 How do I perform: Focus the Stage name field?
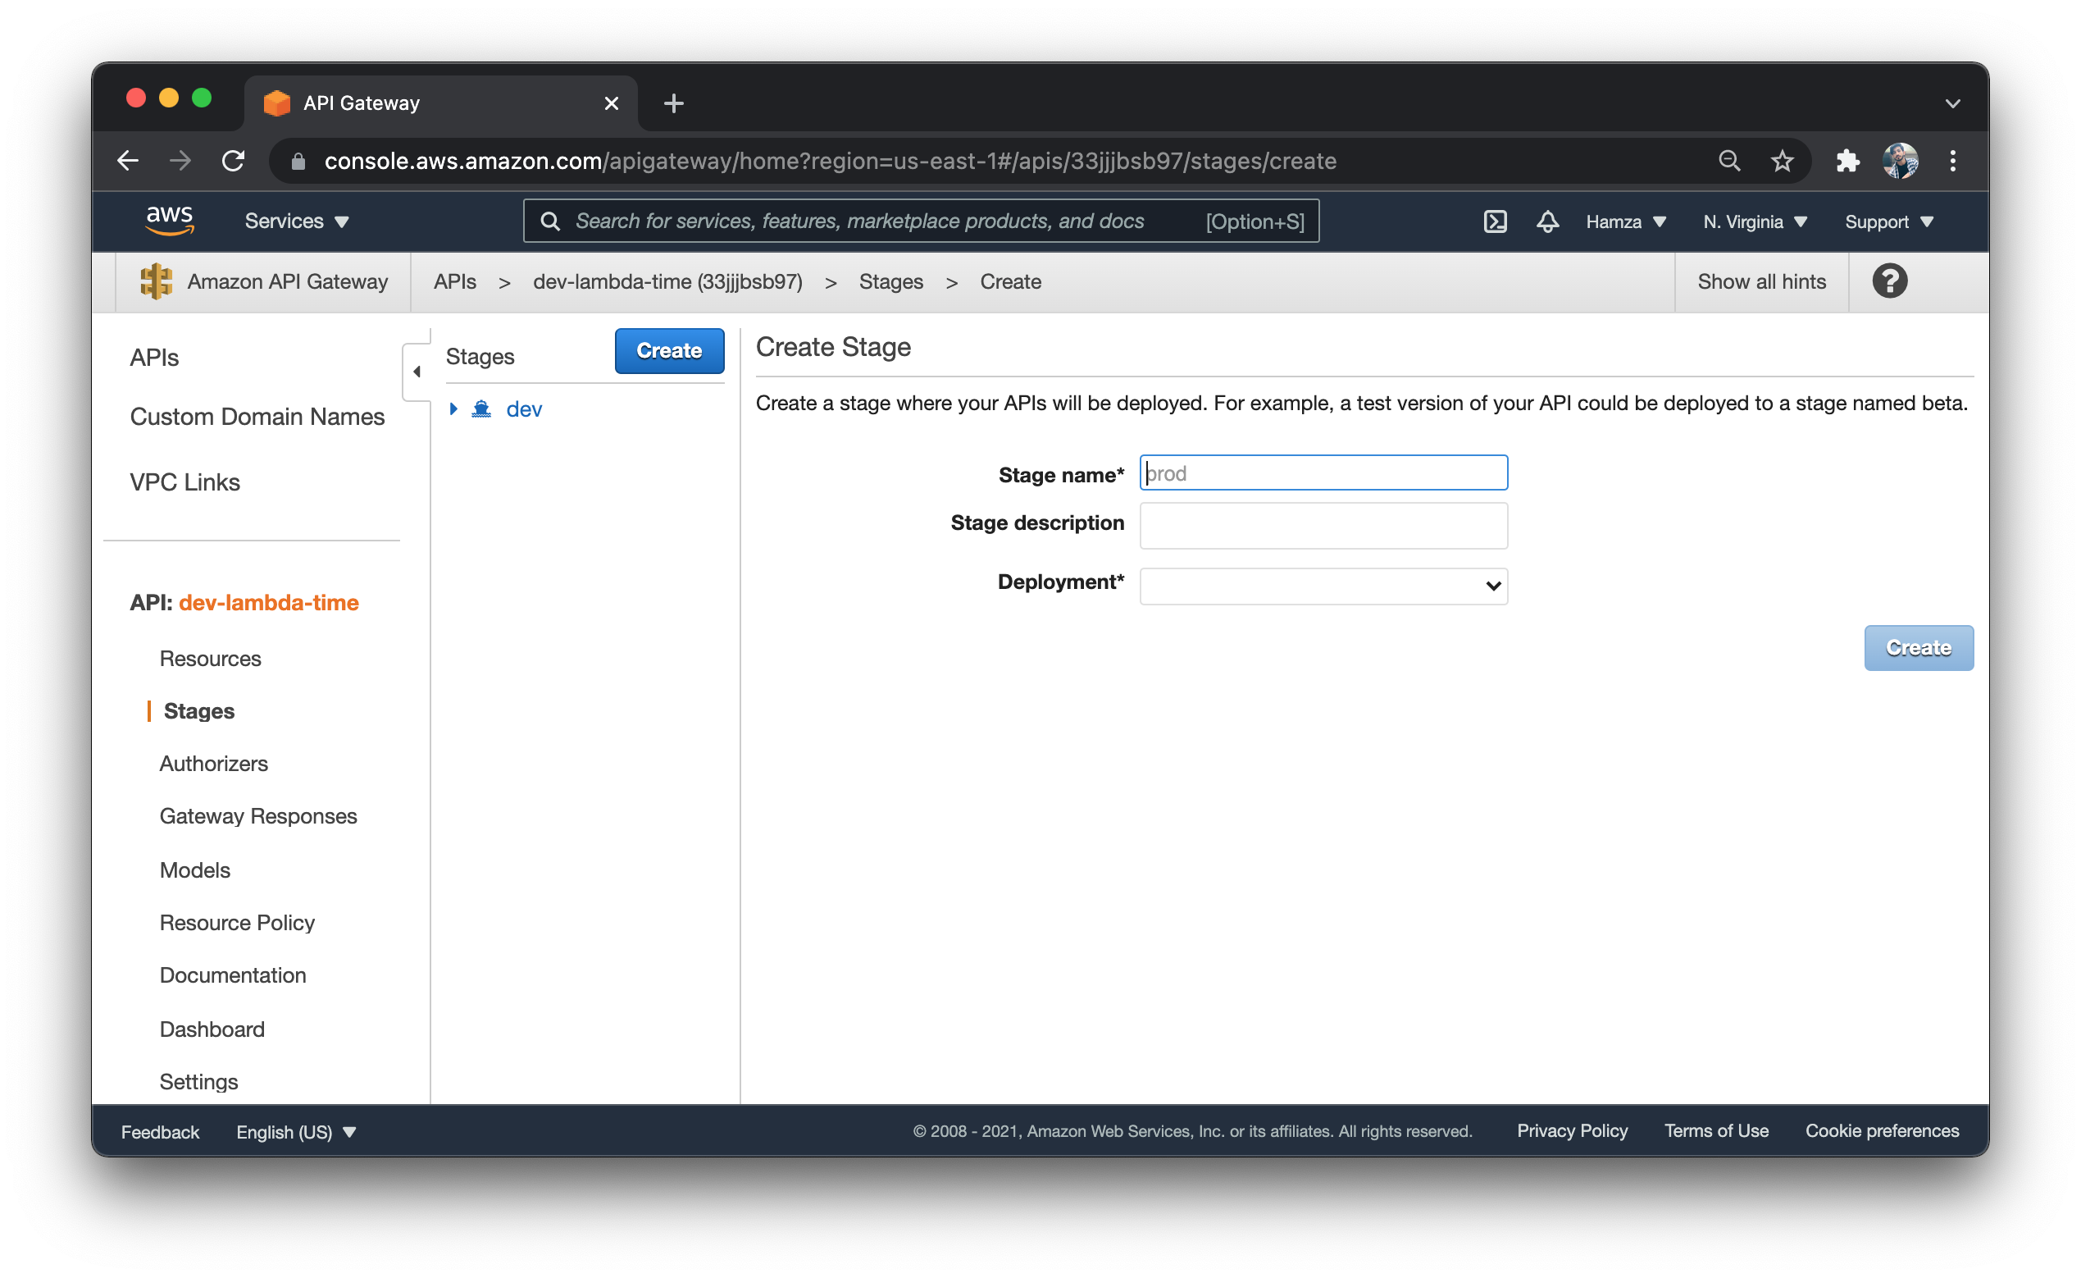tap(1323, 472)
